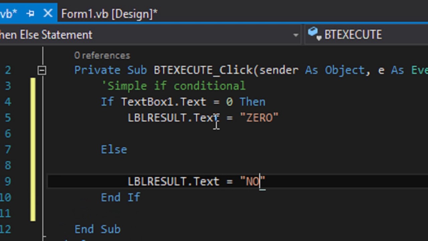428x241 pixels.
Task: Click line number 4 in the margin
Action: click(x=8, y=102)
